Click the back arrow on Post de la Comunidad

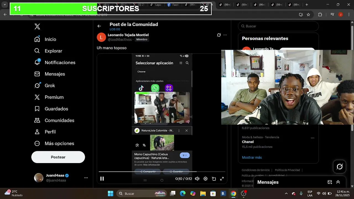tap(99, 26)
